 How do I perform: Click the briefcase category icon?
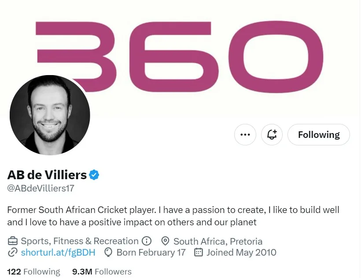click(13, 241)
